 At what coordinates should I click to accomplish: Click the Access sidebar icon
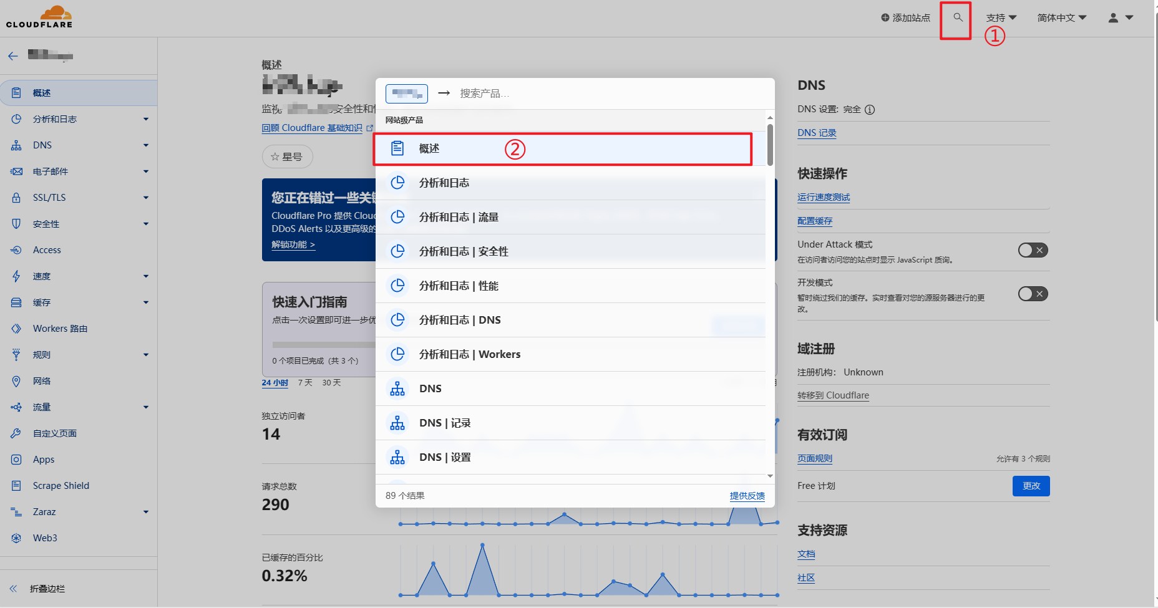pos(16,250)
